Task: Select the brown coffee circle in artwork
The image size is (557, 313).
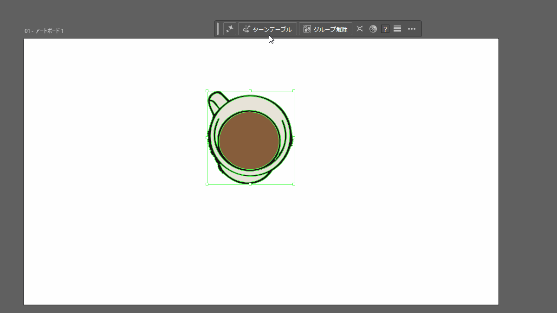Action: pyautogui.click(x=249, y=141)
